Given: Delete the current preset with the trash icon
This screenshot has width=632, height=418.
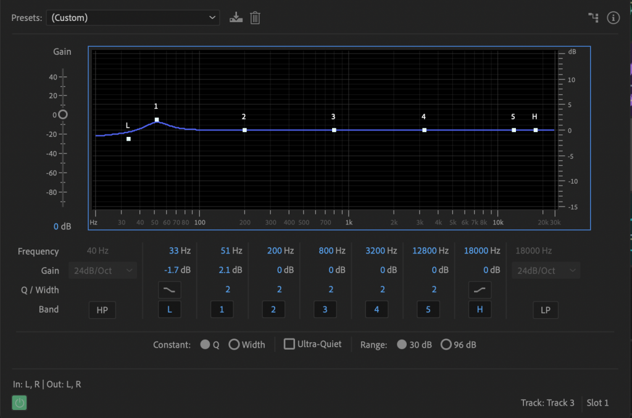Looking at the screenshot, I should click(255, 18).
